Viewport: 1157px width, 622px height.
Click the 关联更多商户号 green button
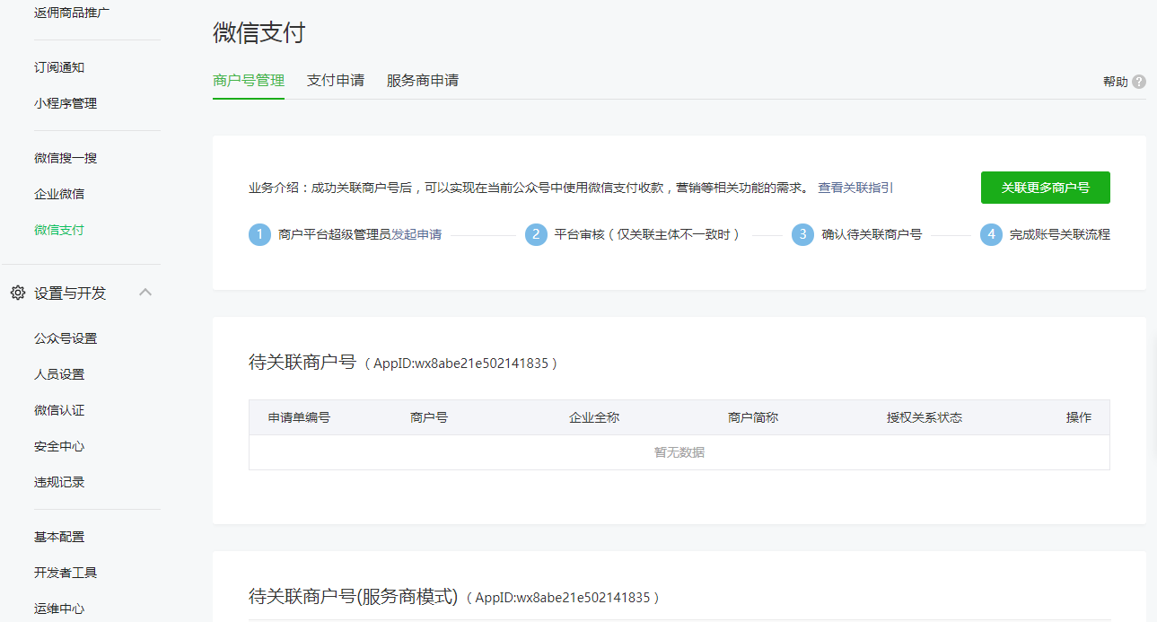click(x=1046, y=188)
